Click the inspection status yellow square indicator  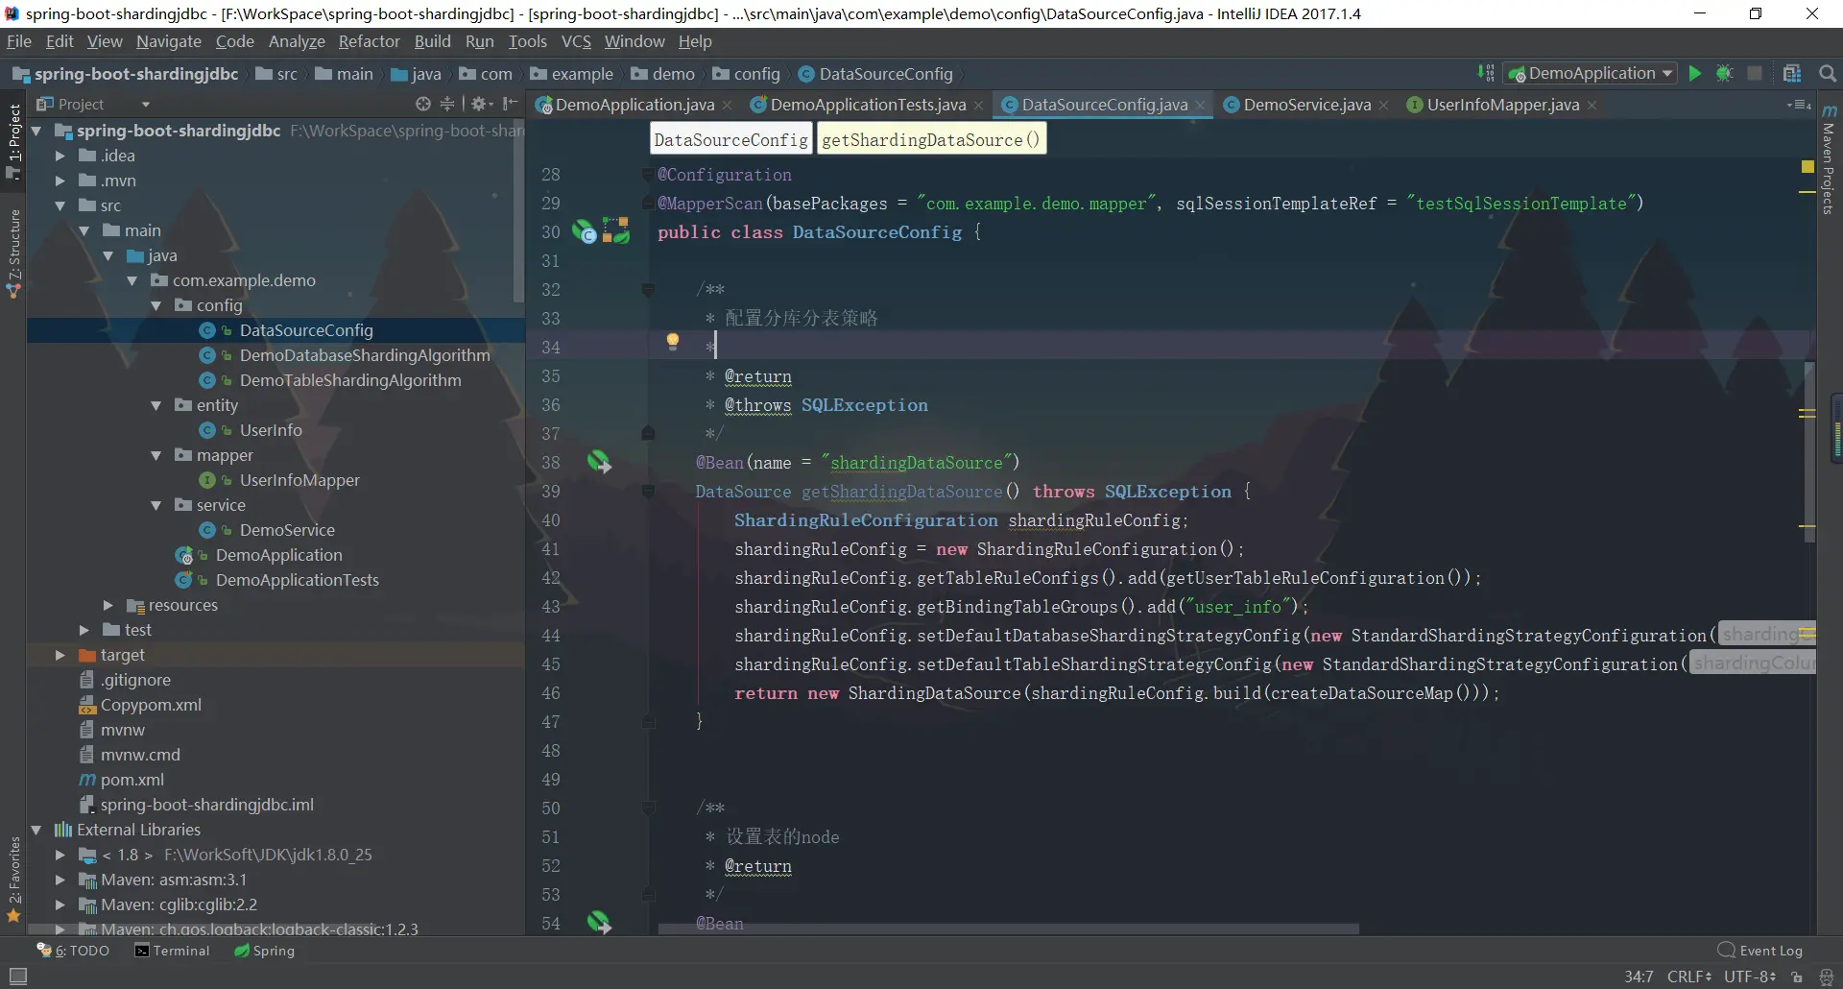point(1807,167)
